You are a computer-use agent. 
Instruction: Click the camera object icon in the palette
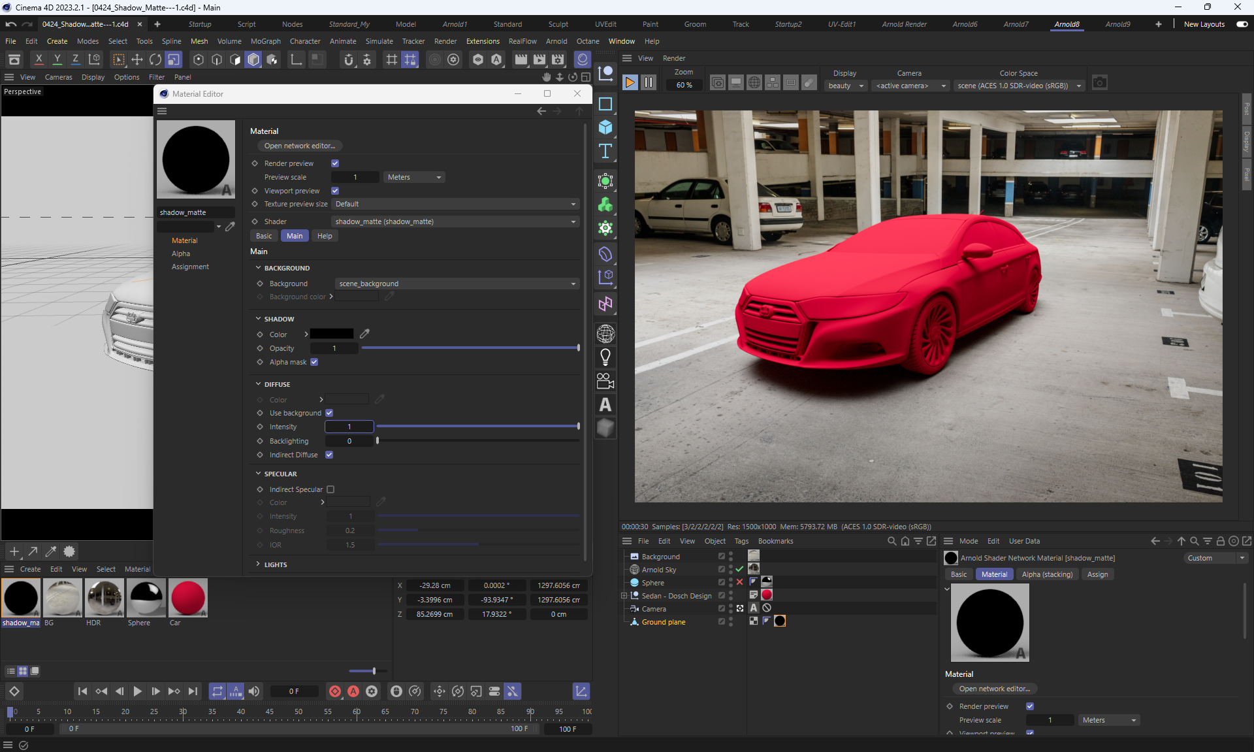(x=605, y=381)
